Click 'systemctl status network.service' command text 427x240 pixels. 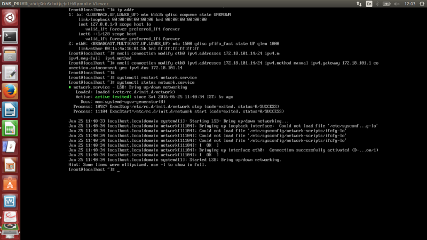click(x=156, y=83)
